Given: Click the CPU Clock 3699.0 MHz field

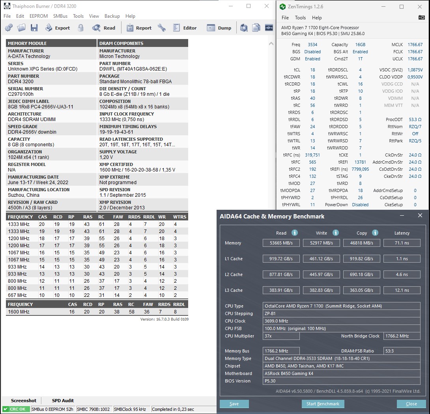Looking at the screenshot, I should 341,321.
